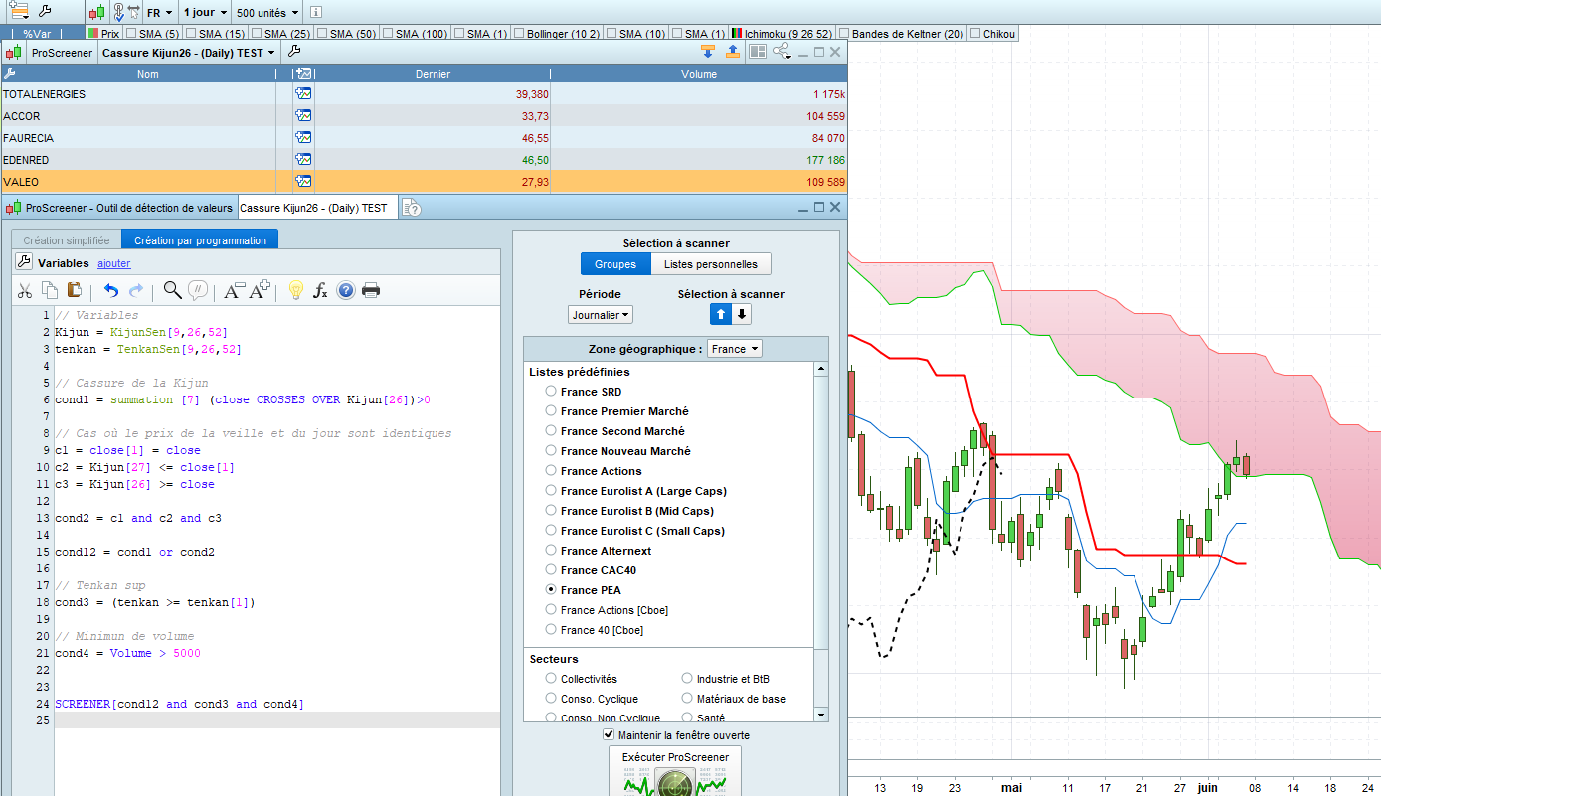Open the top-left wrench settings icon
Viewport: 1572px width, 796px height.
pos(45,12)
